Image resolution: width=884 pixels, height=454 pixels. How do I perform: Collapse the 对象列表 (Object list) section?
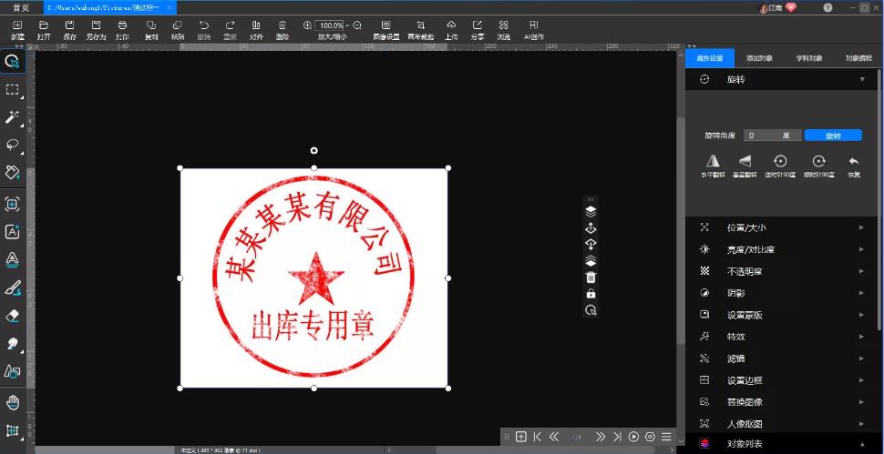(x=861, y=444)
